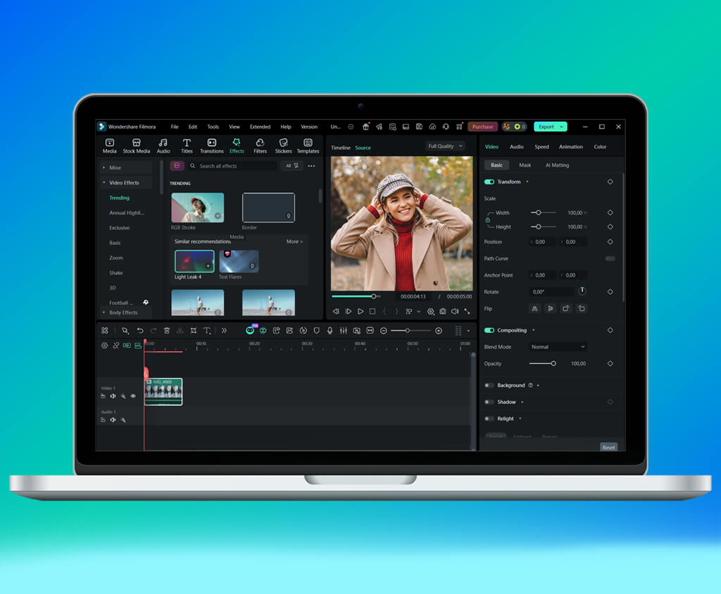Open the Export dropdown arrow
This screenshot has width=721, height=594.
(x=561, y=127)
